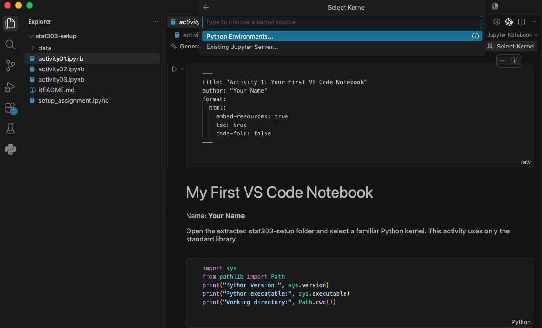
Task: Open Source Control view icon
Action: coord(10,66)
